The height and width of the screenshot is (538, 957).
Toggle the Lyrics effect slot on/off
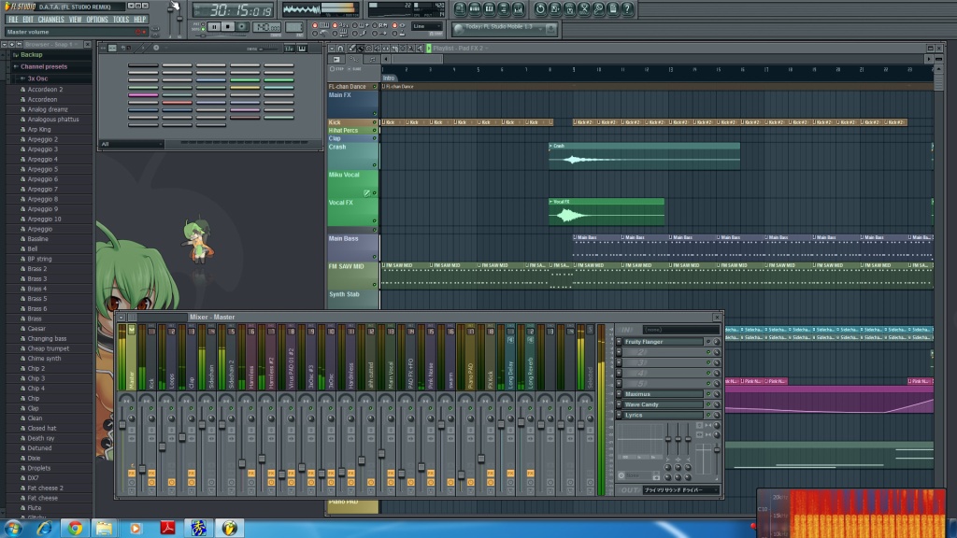[x=708, y=415]
